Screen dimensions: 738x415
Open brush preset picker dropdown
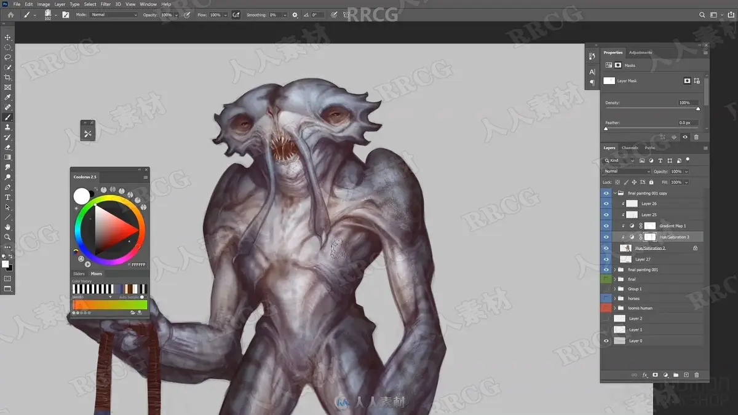click(x=55, y=15)
